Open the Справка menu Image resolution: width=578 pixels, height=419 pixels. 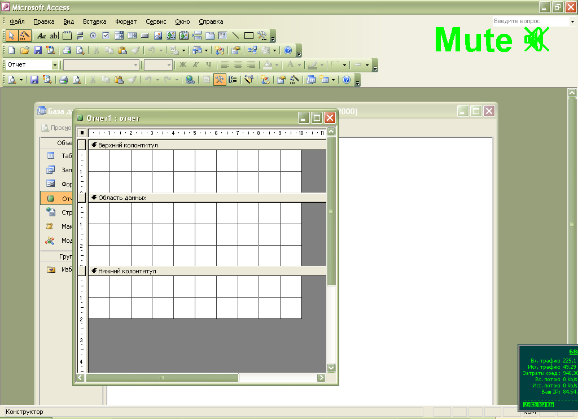click(x=211, y=21)
